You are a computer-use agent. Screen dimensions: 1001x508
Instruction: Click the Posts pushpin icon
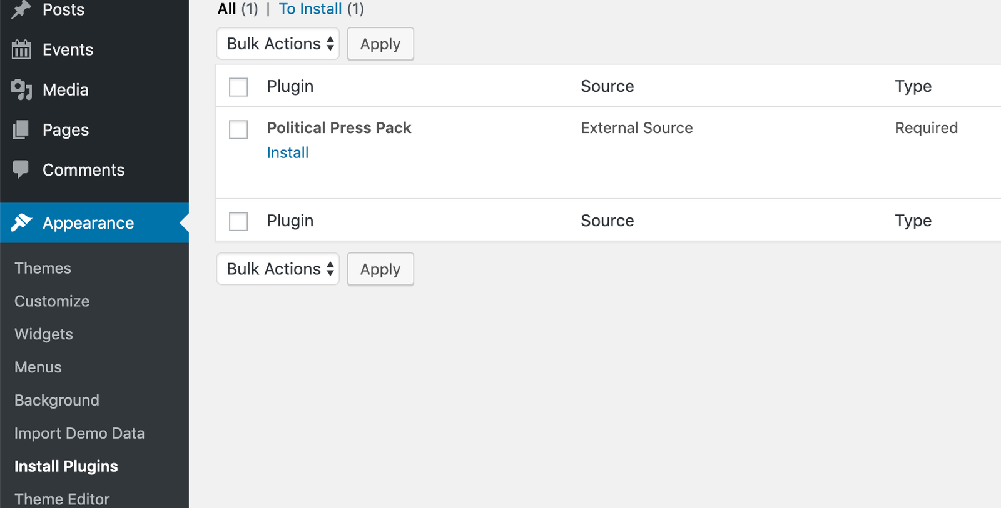click(21, 9)
